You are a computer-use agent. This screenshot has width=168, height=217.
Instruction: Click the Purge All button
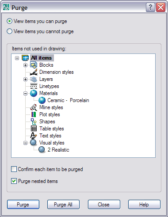click(x=63, y=205)
